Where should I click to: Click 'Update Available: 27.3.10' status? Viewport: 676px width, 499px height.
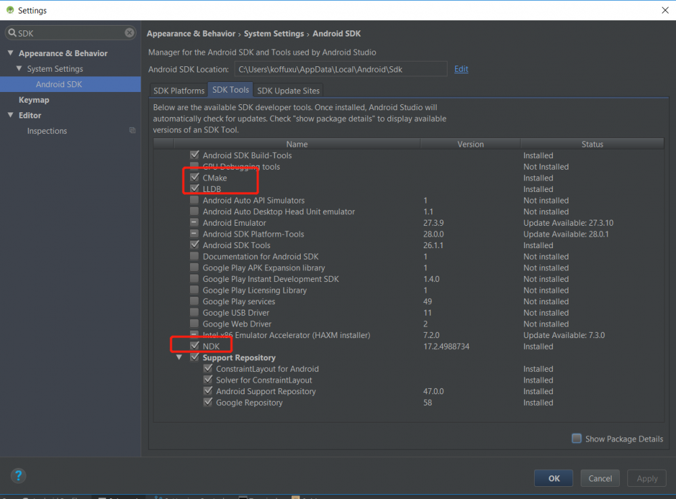pyautogui.click(x=569, y=223)
